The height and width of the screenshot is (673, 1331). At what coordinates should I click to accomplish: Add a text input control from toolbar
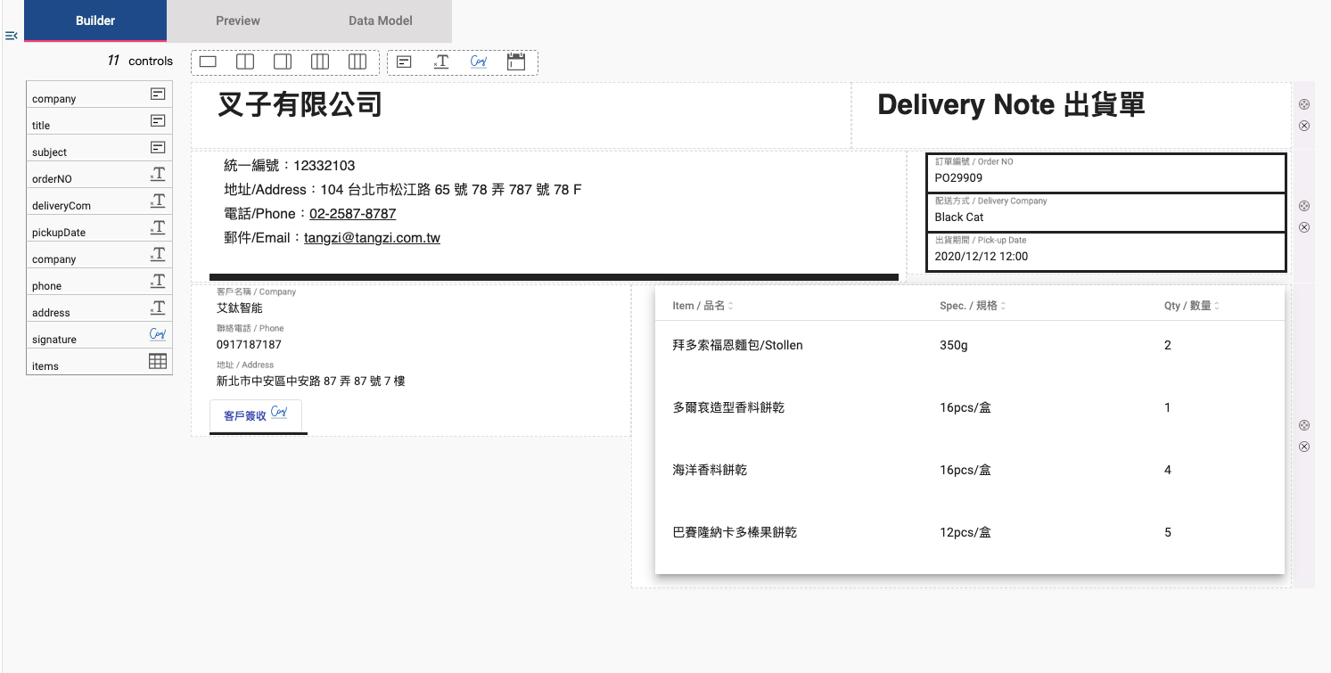click(441, 62)
